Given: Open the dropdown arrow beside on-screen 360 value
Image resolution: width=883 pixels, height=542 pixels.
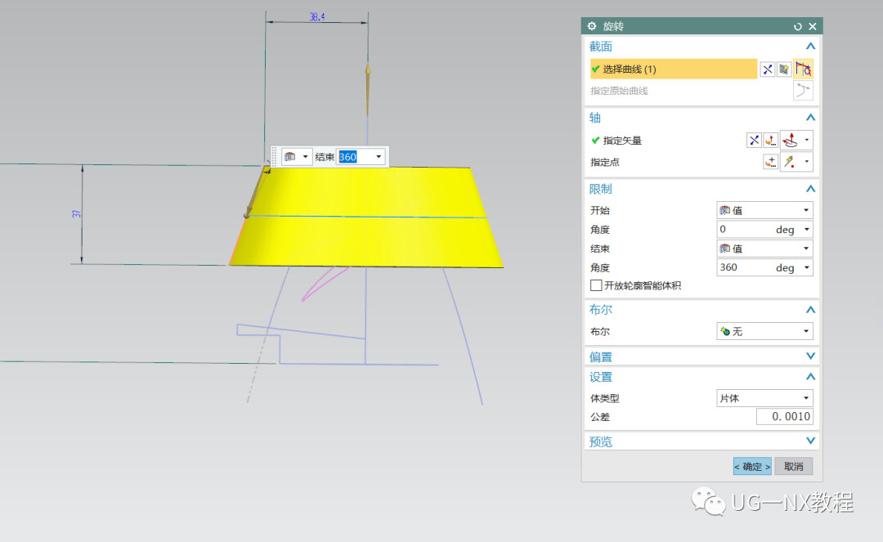Looking at the screenshot, I should click(379, 157).
